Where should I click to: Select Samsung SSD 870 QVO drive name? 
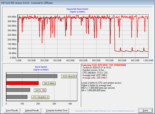tap(104, 65)
